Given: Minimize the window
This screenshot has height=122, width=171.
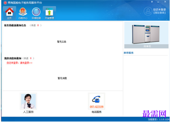Looking at the screenshot, I should coord(158,2).
